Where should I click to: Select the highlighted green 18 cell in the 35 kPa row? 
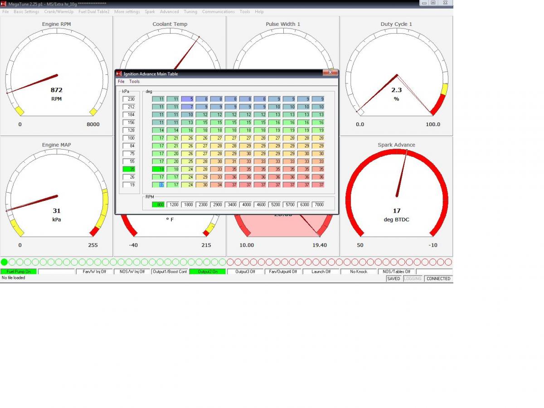(158, 169)
